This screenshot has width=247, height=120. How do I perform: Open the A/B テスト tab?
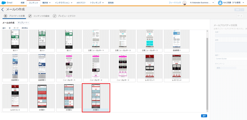tap(81, 3)
